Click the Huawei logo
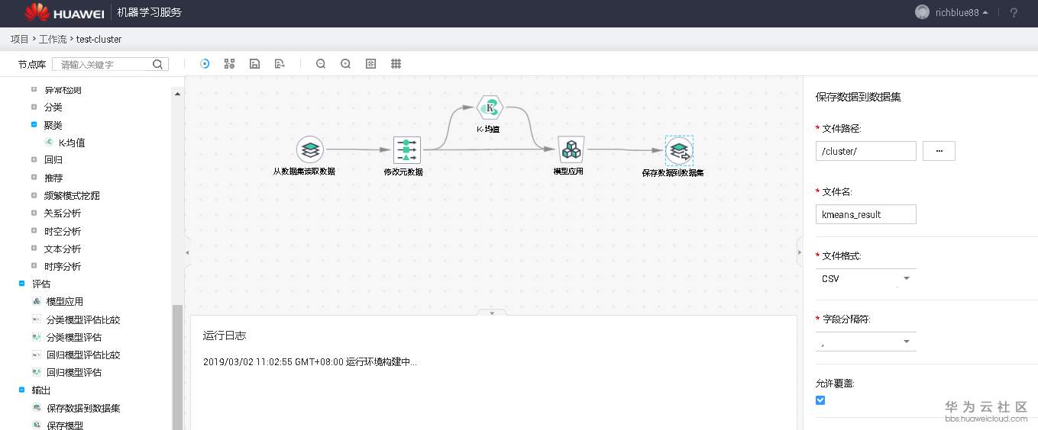1038x430 pixels. click(64, 12)
